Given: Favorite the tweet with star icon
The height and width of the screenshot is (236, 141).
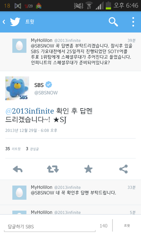Looking at the screenshot, I should 88,169.
